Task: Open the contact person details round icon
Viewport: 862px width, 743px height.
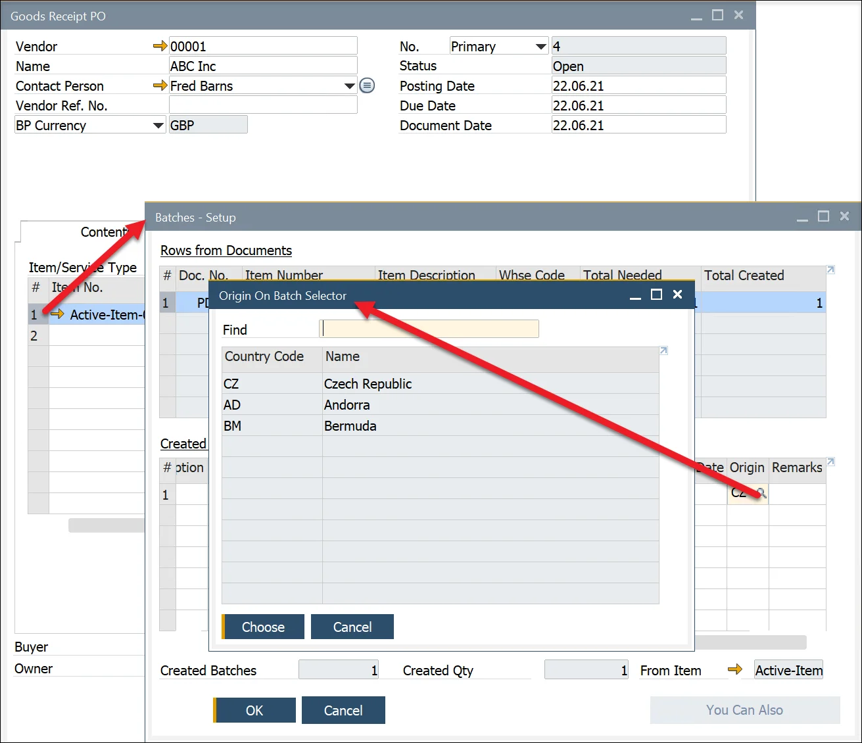Action: coord(367,85)
